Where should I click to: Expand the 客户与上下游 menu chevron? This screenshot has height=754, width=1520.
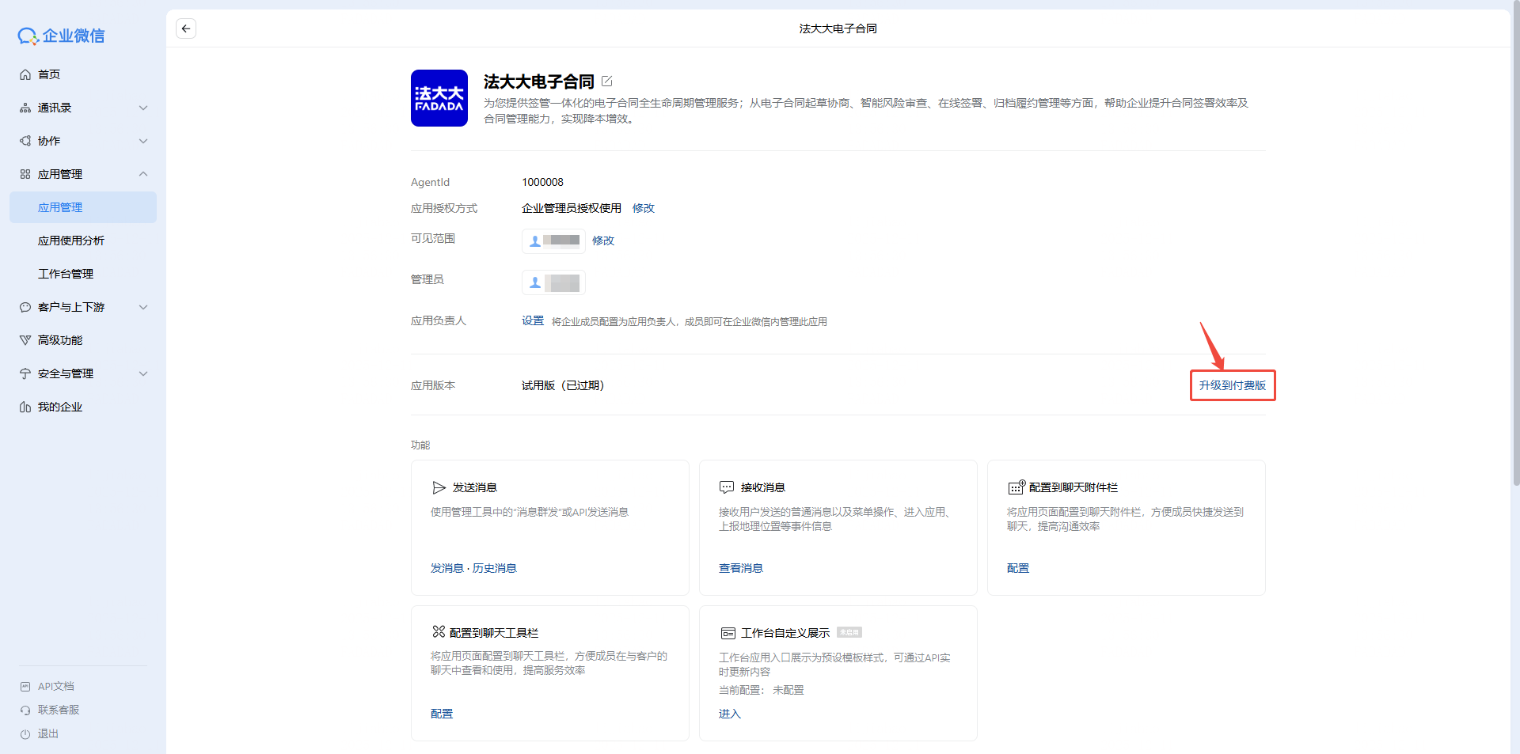point(143,307)
